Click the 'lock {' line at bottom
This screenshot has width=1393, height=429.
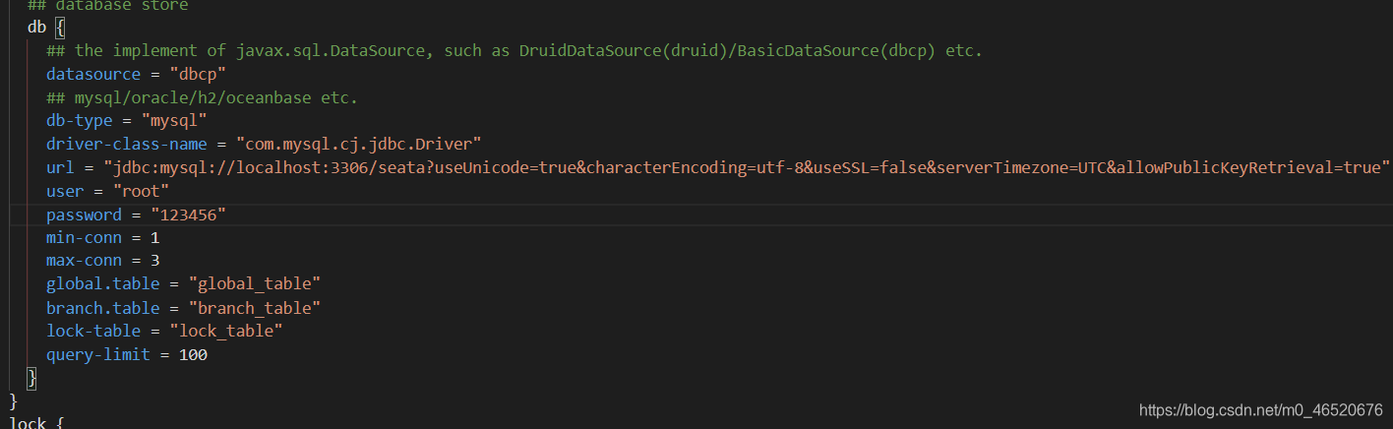(x=36, y=423)
